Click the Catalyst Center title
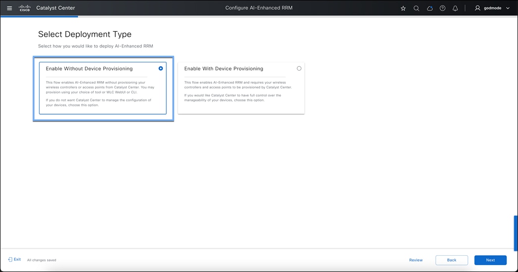 click(55, 8)
